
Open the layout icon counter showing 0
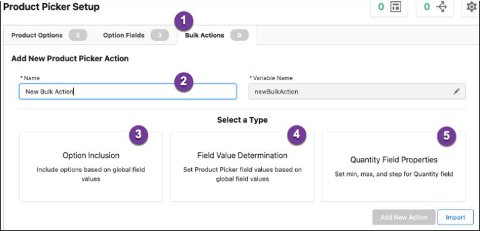pyautogui.click(x=389, y=8)
